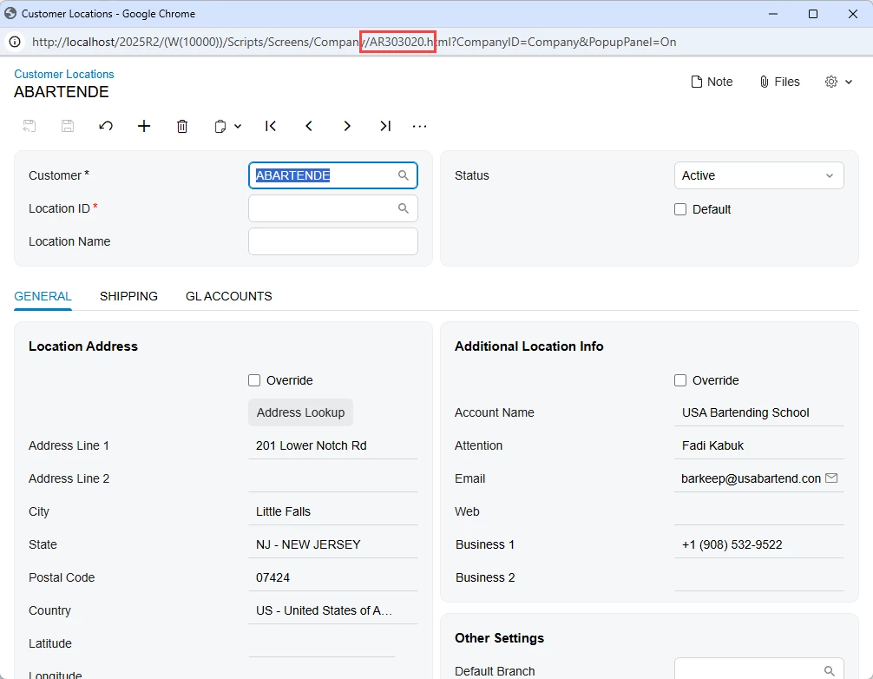
Task: Click the Customer Locations breadcrumb link
Action: tap(64, 74)
